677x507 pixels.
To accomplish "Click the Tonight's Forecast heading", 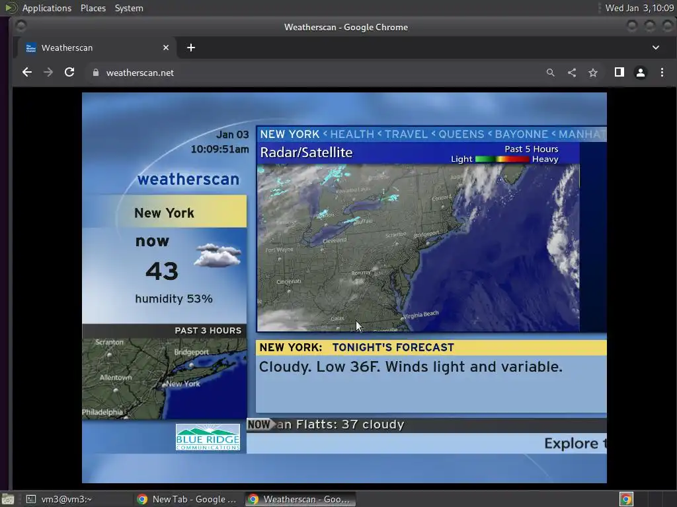I will tap(393, 347).
